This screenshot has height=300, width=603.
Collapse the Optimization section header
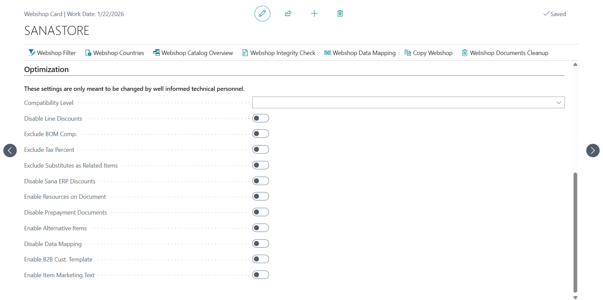(x=46, y=69)
